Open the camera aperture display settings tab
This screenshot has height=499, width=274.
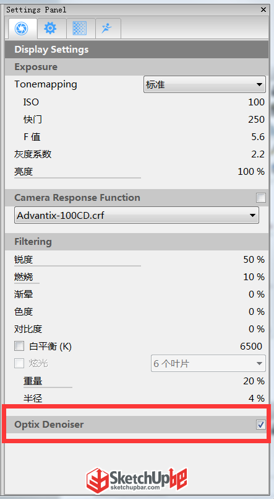[21, 29]
